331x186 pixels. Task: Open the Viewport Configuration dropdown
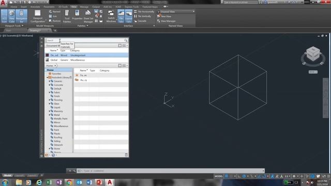pyautogui.click(x=38, y=16)
